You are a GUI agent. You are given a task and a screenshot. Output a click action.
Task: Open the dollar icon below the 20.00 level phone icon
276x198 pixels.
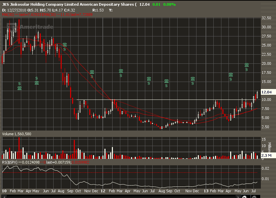[x=246, y=69]
